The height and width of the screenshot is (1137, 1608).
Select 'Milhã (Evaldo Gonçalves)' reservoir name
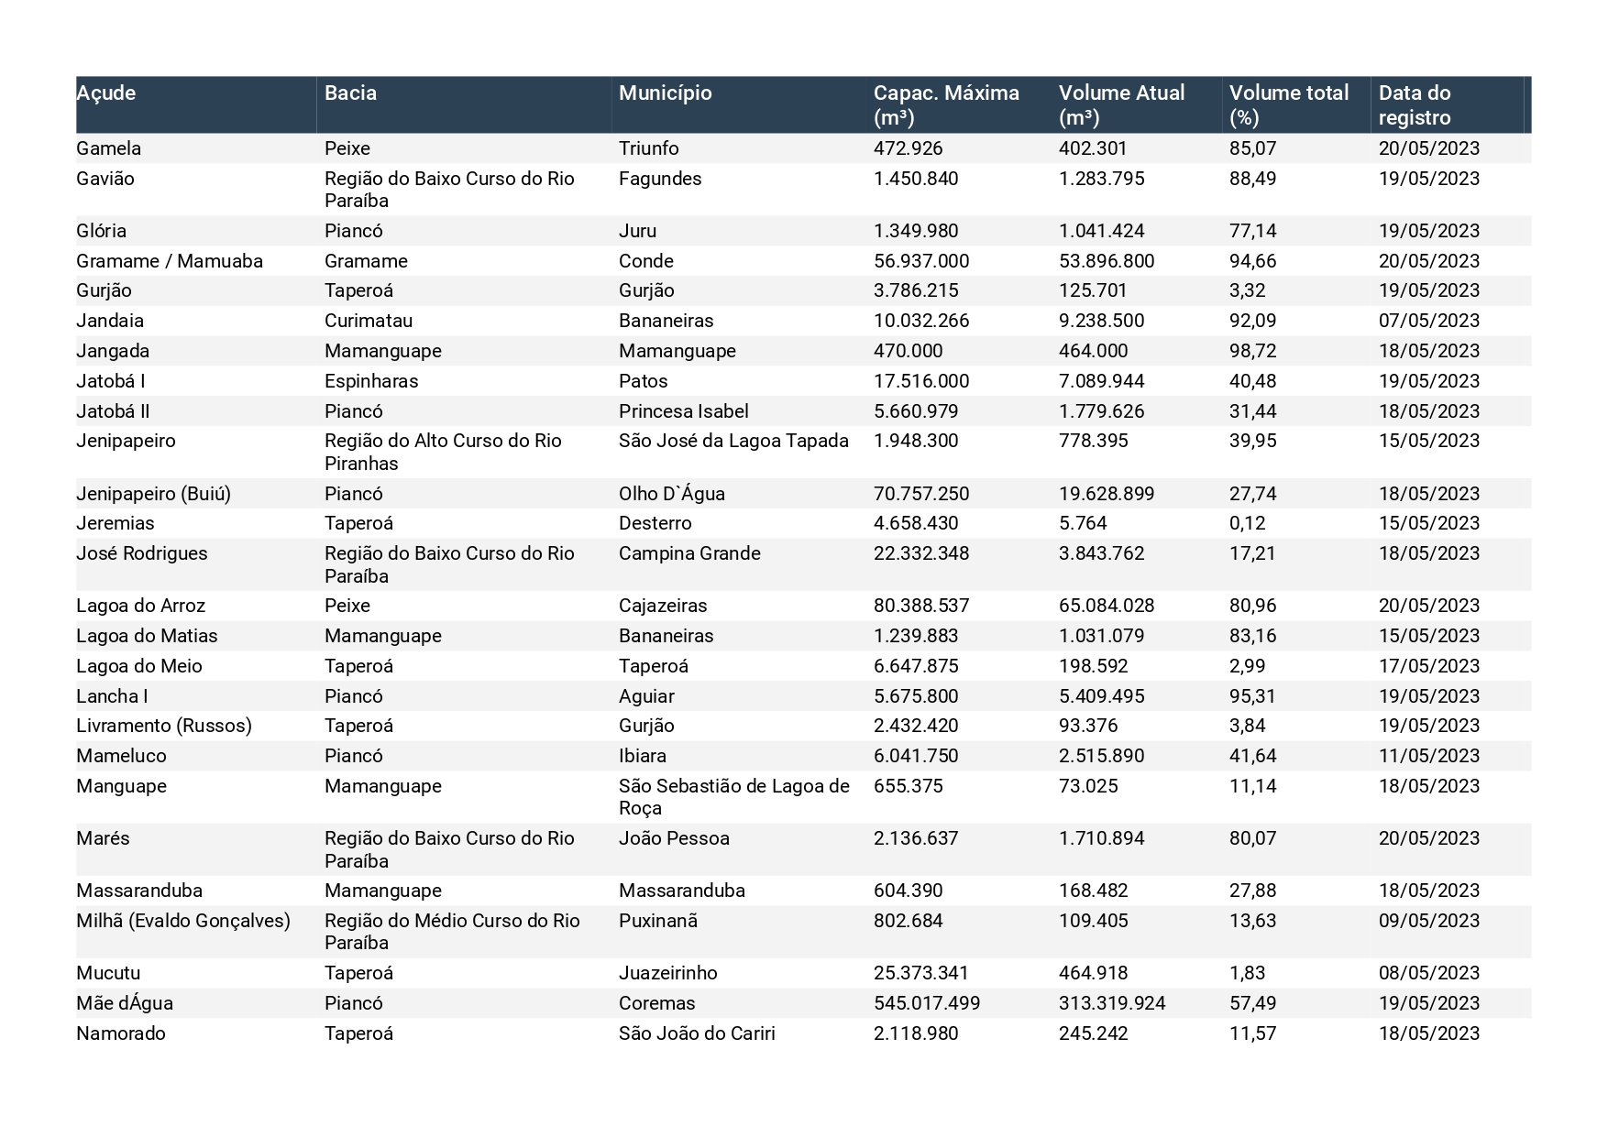pyautogui.click(x=183, y=921)
